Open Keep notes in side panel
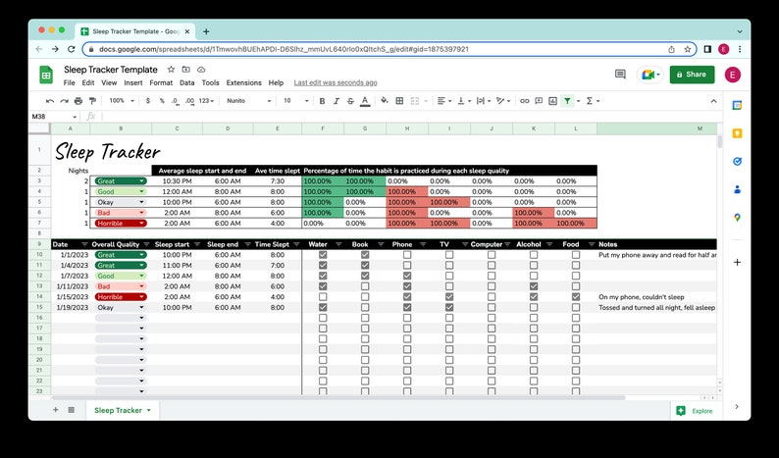The width and height of the screenshot is (779, 458). (x=737, y=133)
